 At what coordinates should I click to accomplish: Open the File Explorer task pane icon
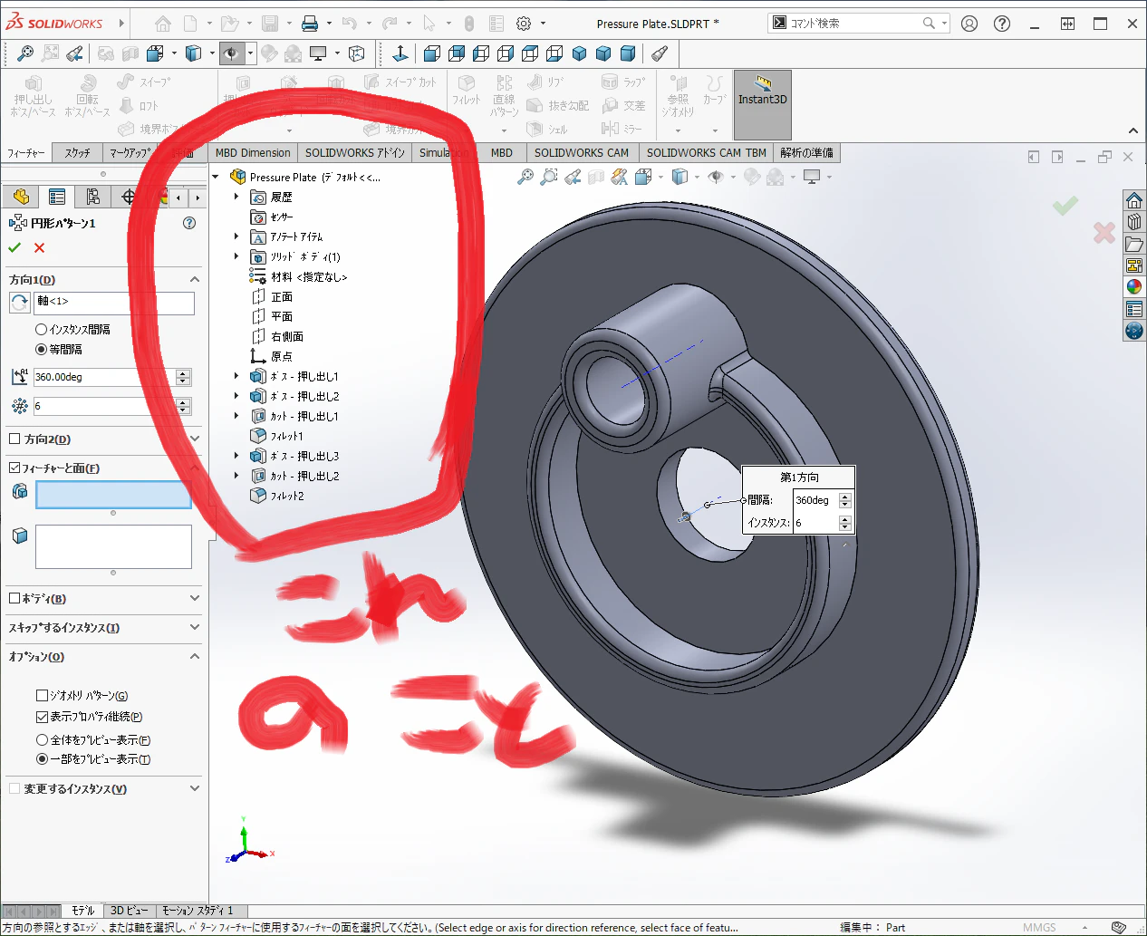[x=1134, y=244]
